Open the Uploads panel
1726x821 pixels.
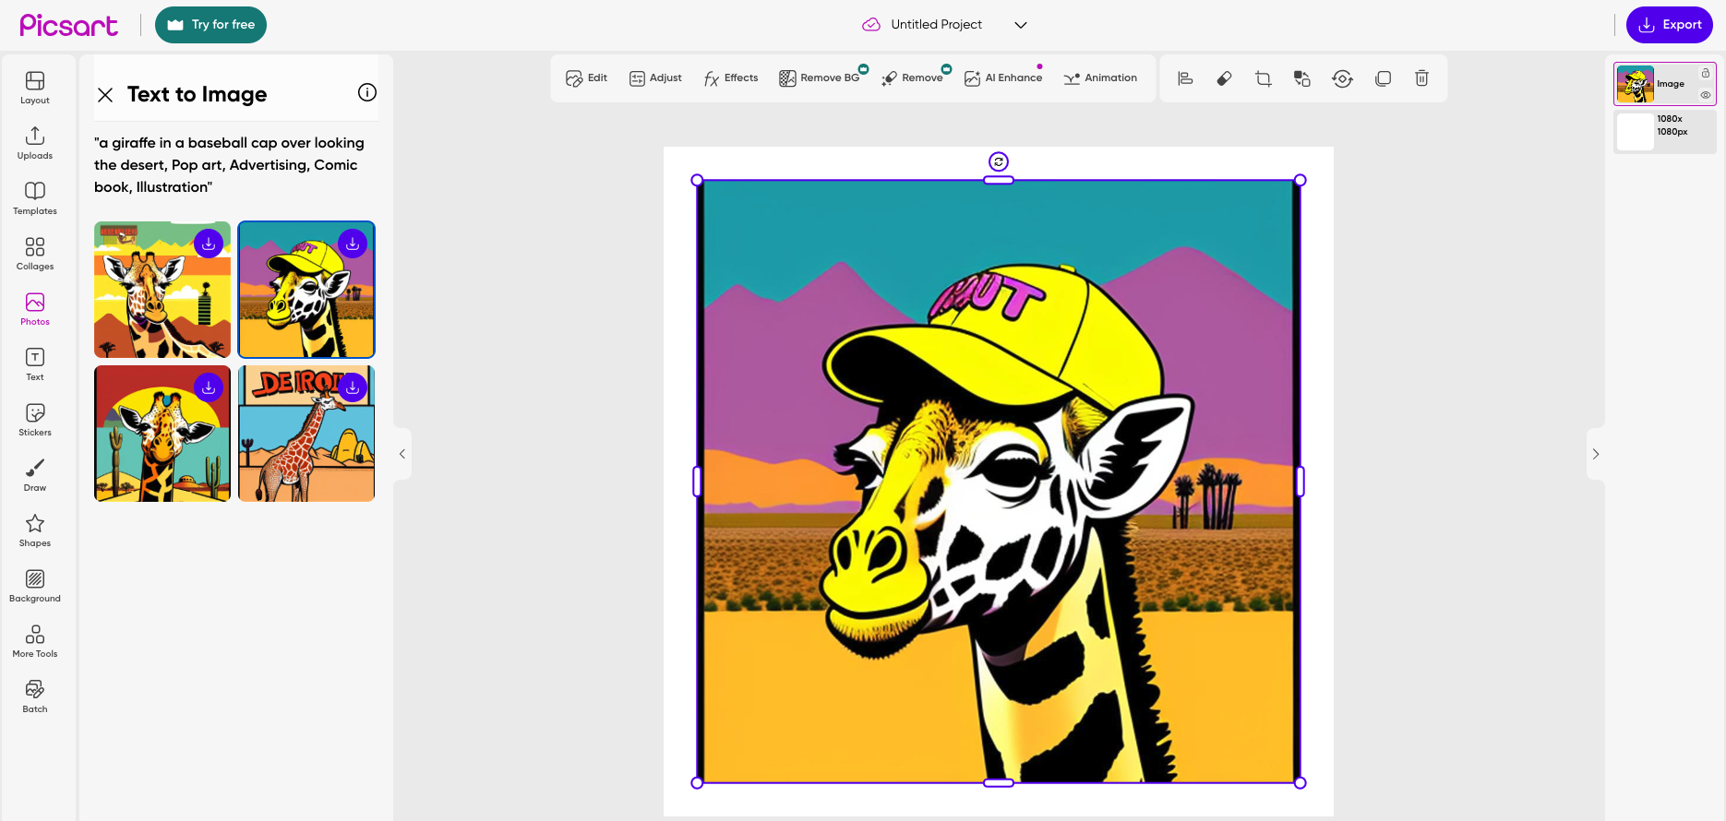[x=35, y=143]
